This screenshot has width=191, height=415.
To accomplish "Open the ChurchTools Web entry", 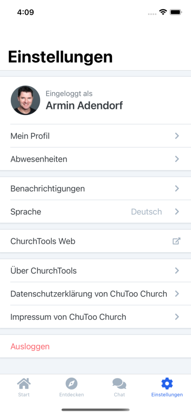I will click(x=95, y=241).
